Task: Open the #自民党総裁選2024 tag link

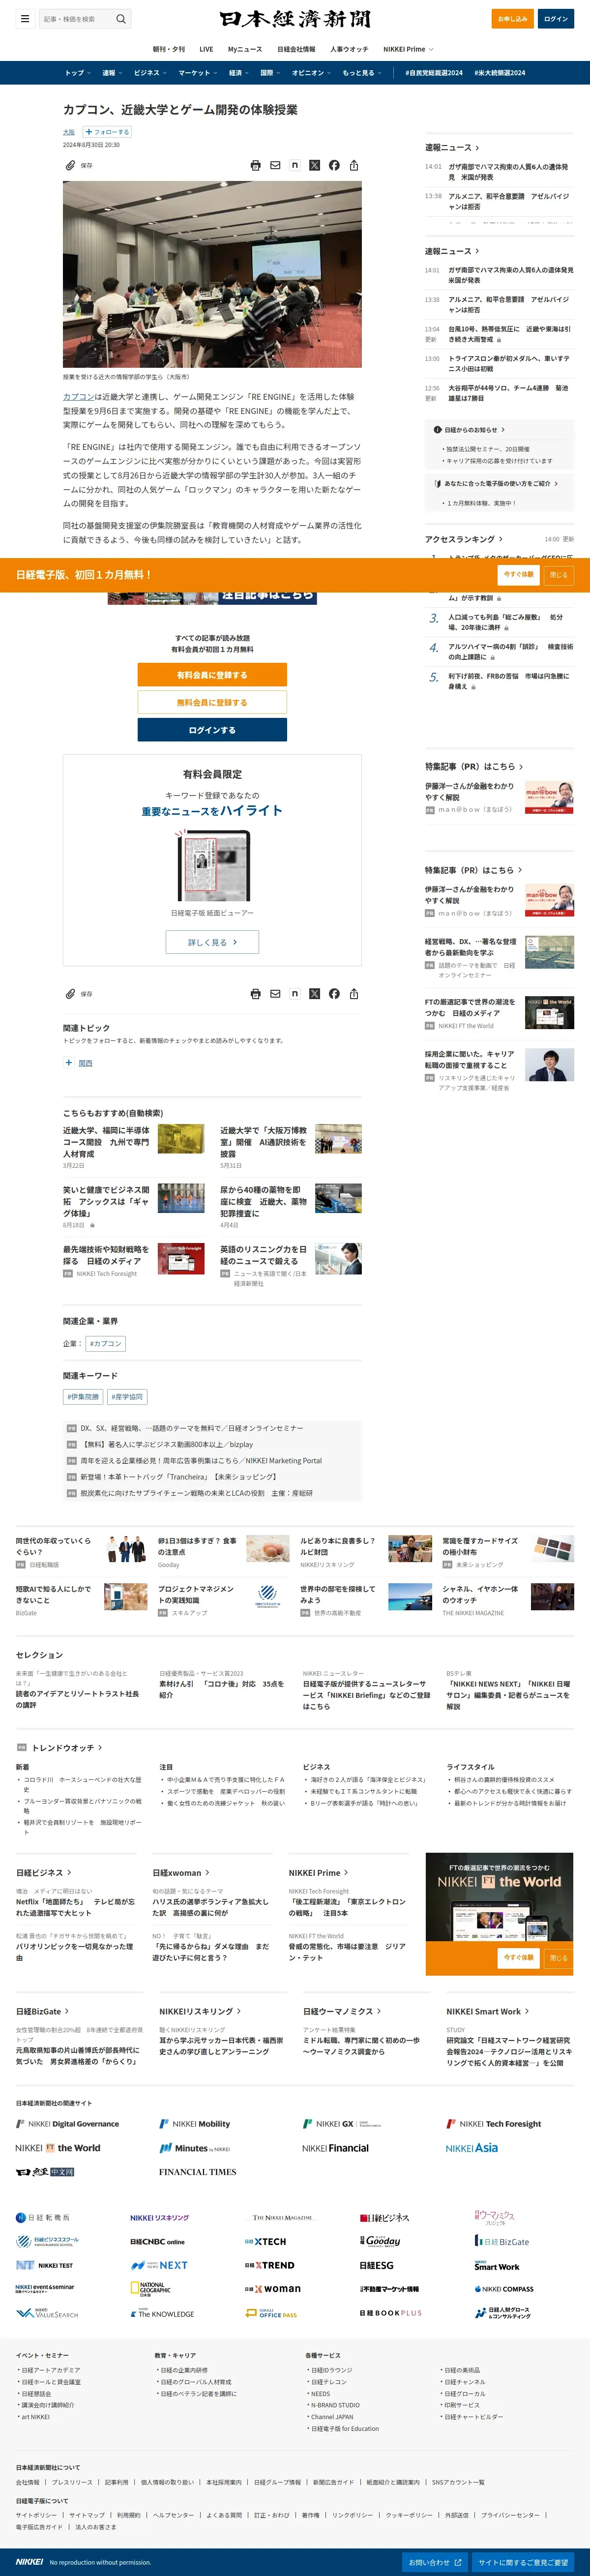Action: coord(434,72)
